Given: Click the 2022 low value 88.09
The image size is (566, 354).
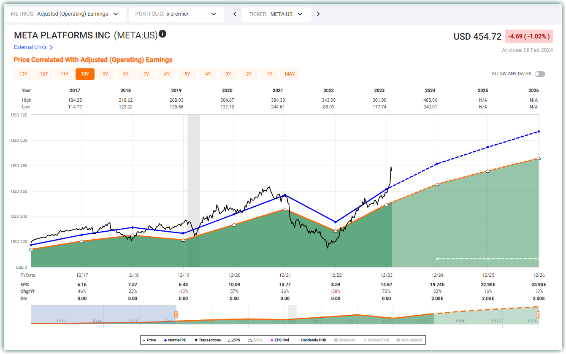Looking at the screenshot, I should [x=328, y=107].
